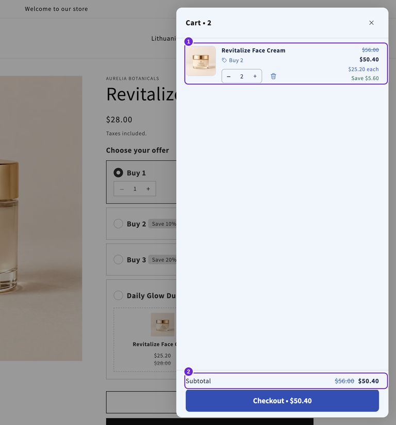Click the Choose your offer heading

tap(138, 150)
